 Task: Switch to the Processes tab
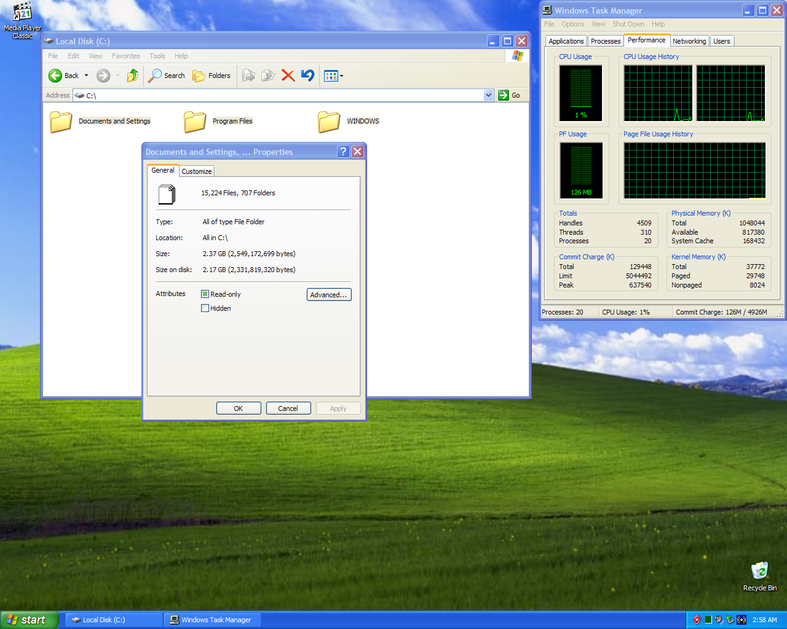click(605, 41)
